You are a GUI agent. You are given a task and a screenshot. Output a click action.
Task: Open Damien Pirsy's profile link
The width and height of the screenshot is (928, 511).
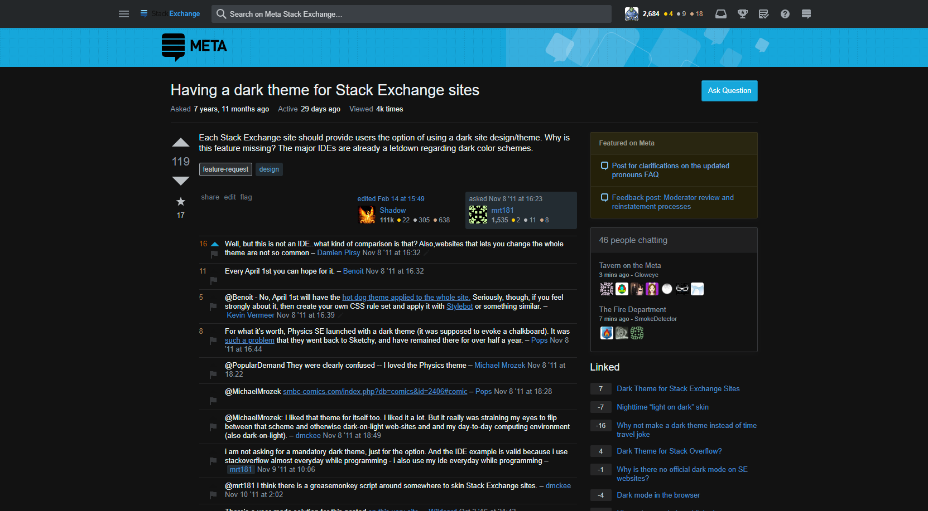pos(339,253)
